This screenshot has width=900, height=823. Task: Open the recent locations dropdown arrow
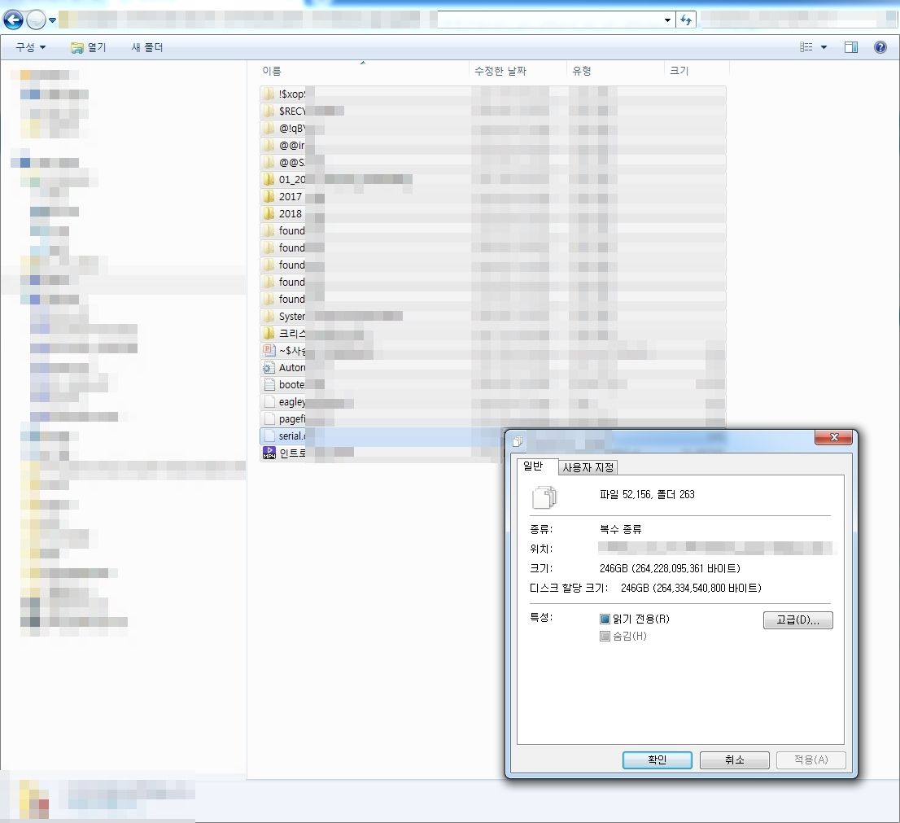coord(52,20)
